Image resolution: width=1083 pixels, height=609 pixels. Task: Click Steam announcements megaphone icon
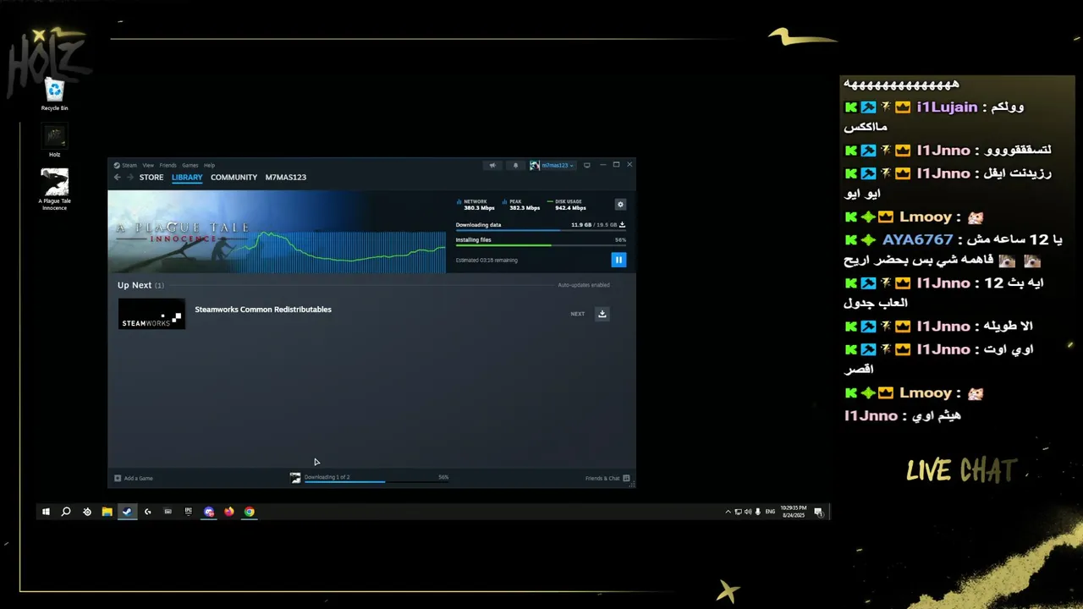pos(492,166)
